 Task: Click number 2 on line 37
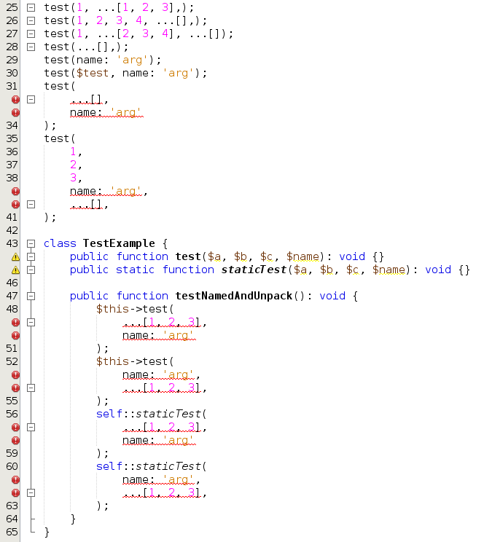point(73,165)
